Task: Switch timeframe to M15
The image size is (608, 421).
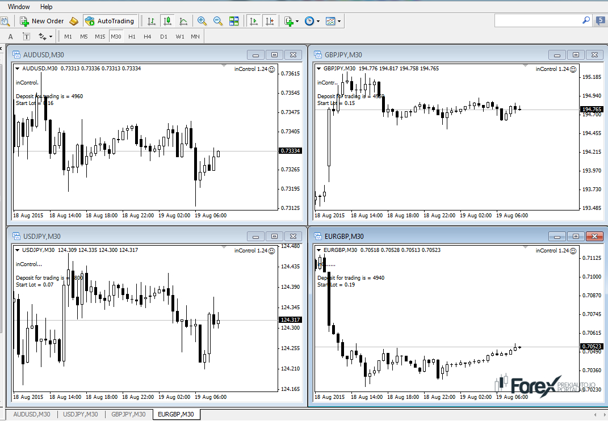Action: tap(100, 36)
